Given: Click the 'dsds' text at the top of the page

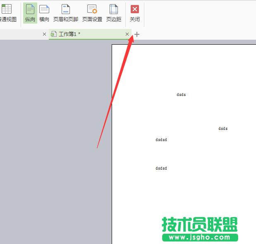Looking at the screenshot, I should point(181,95).
